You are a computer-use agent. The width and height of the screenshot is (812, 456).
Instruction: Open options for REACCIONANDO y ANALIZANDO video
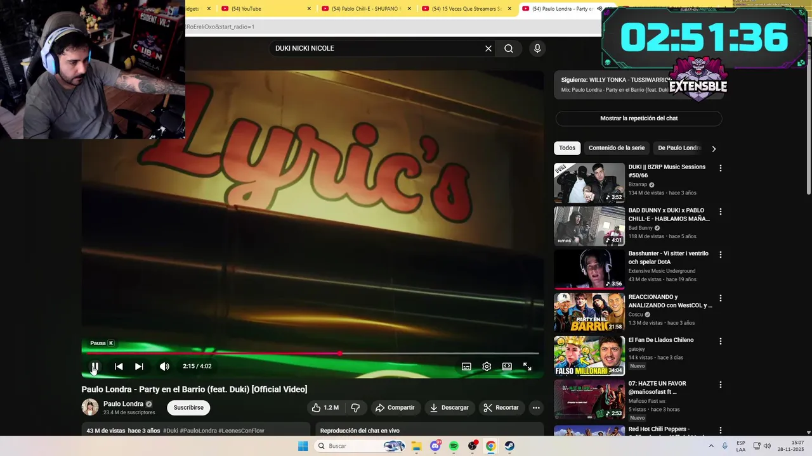pos(720,298)
